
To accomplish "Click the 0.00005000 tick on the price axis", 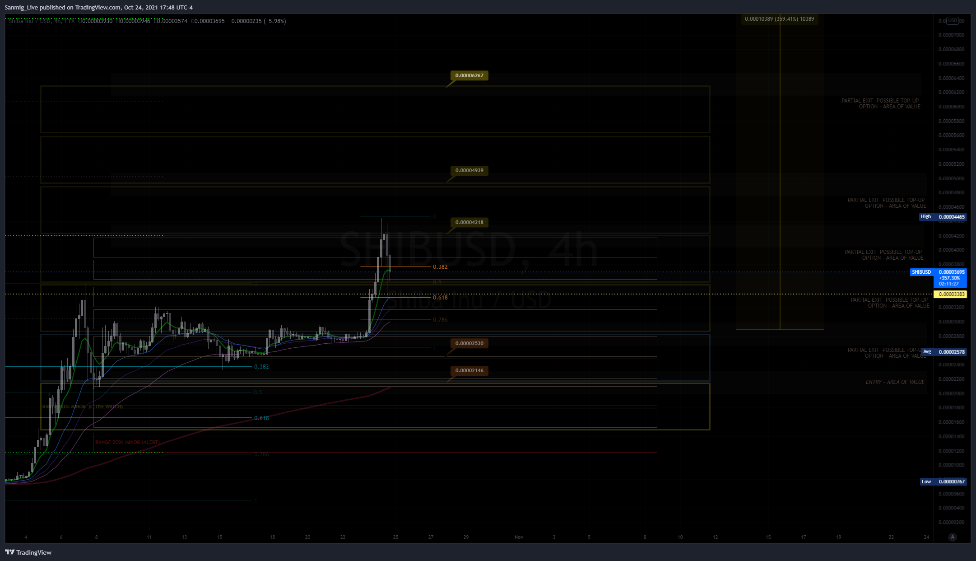I will point(951,178).
